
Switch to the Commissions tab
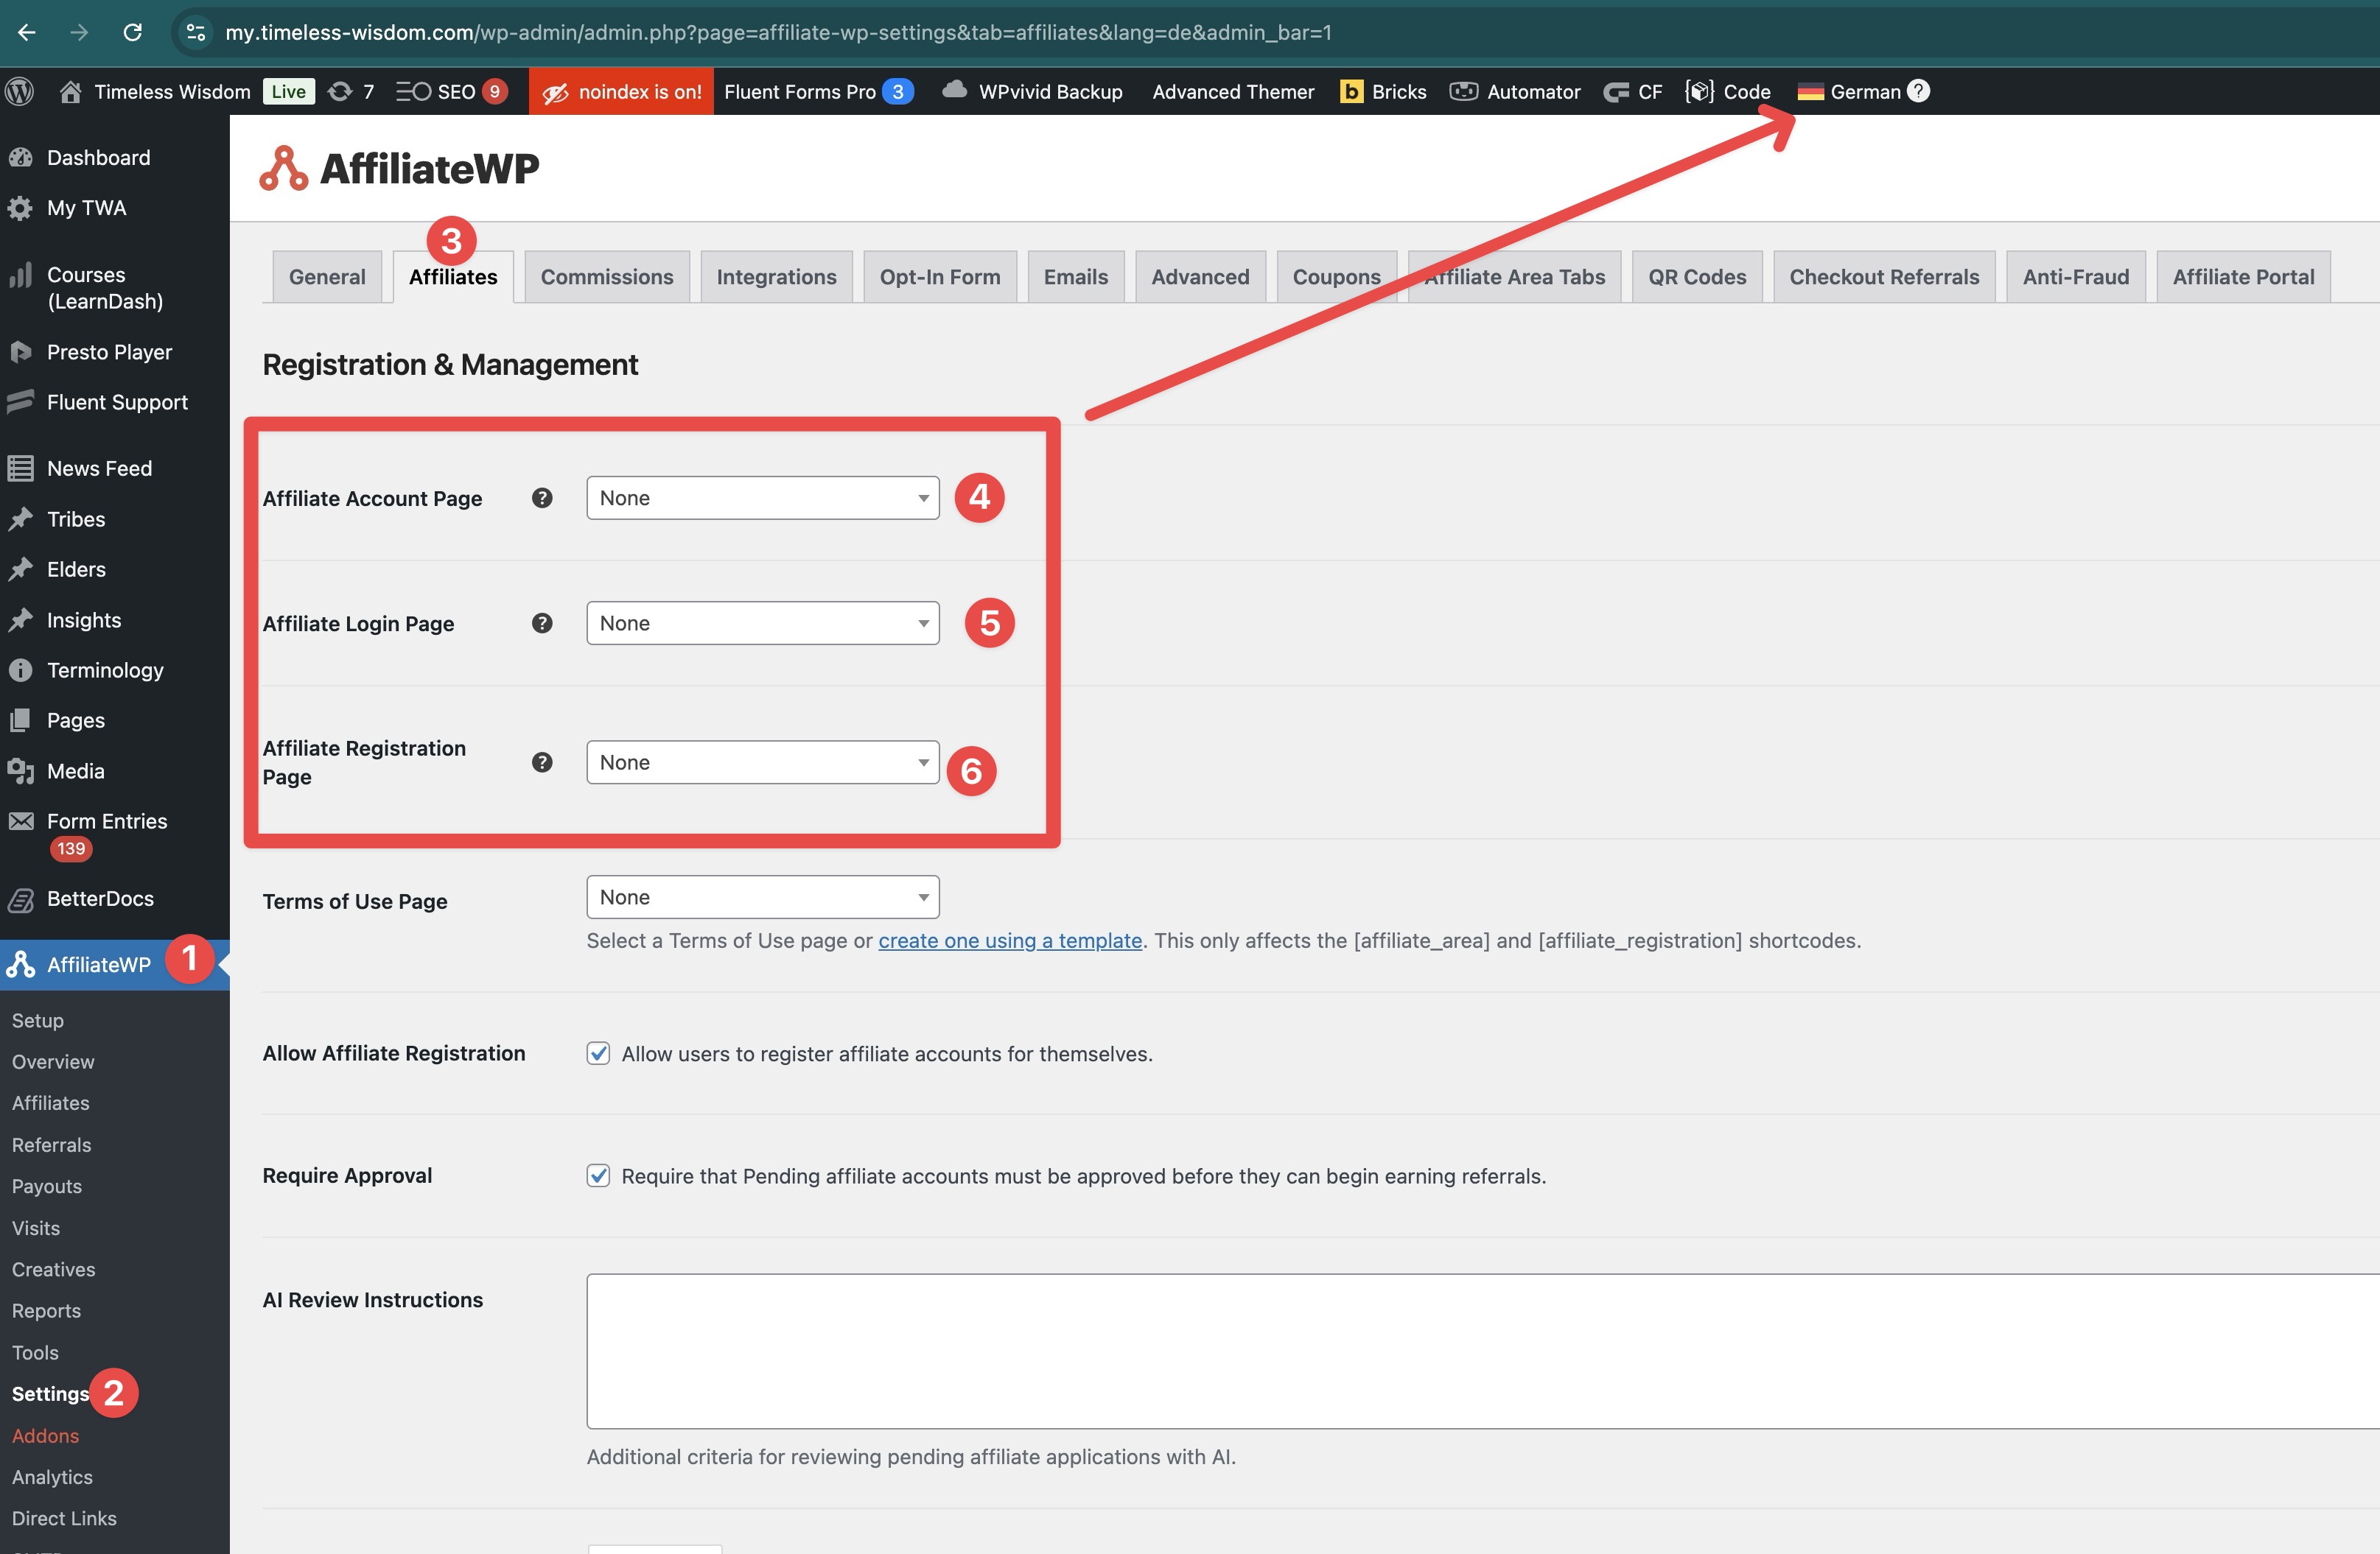pos(607,277)
